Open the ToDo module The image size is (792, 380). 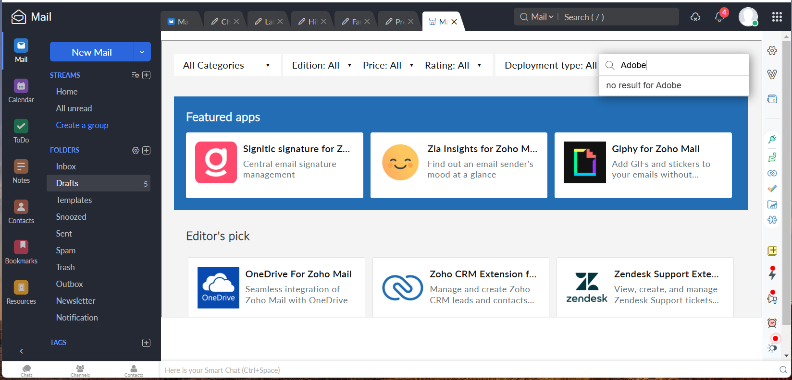[21, 131]
